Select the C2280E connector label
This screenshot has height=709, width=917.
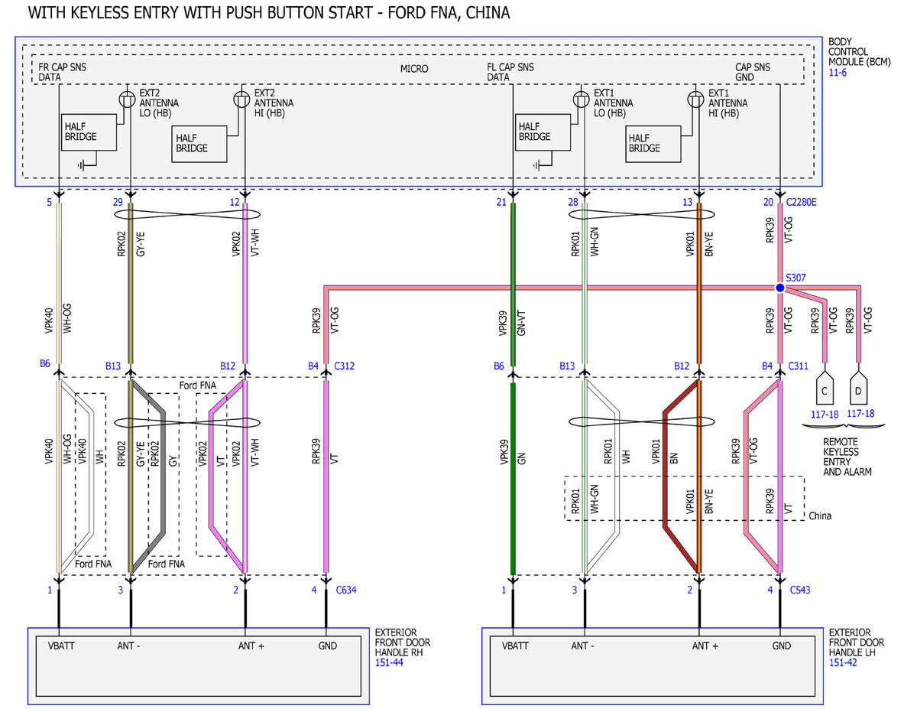point(802,202)
